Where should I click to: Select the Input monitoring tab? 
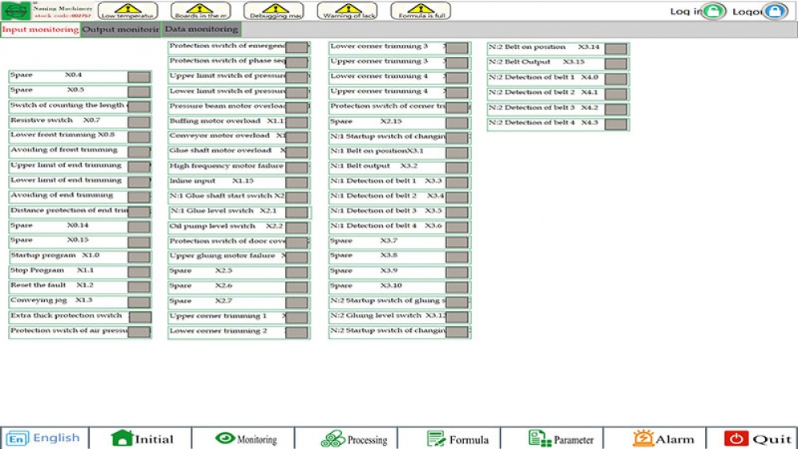point(40,30)
